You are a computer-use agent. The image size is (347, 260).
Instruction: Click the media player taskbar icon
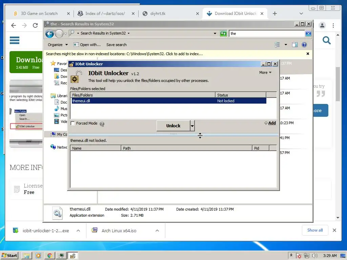pos(38,256)
